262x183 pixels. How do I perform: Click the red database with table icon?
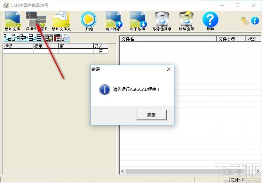pos(58,38)
